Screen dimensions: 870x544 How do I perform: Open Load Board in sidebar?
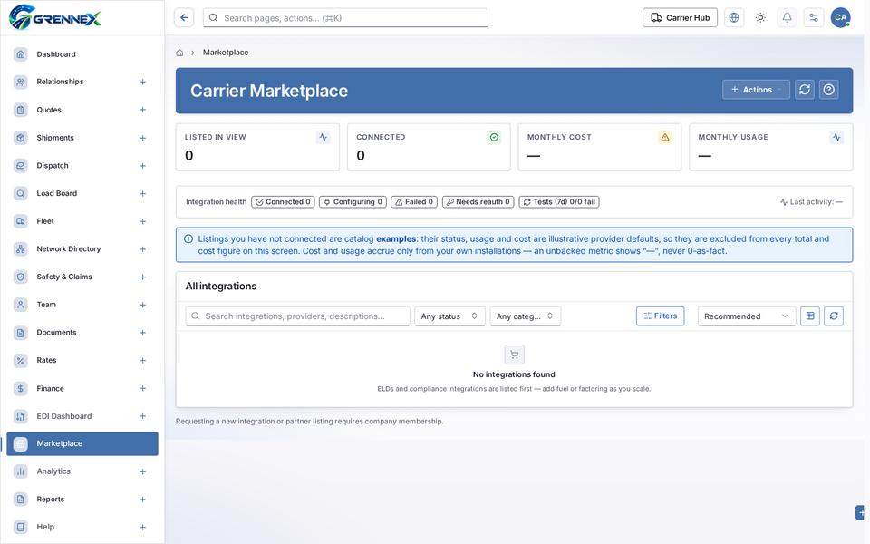click(82, 193)
